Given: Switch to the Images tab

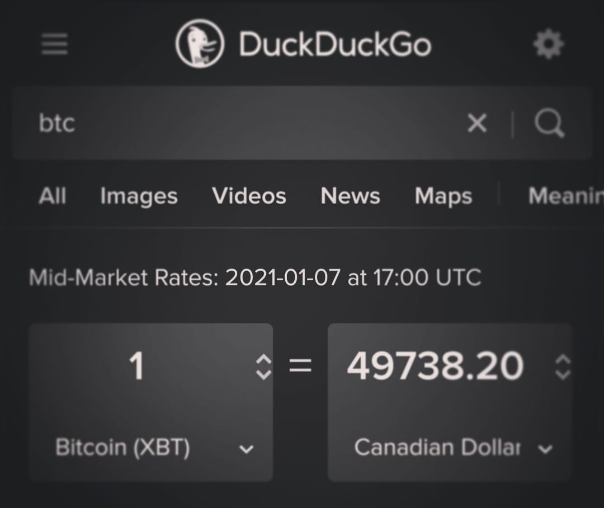Looking at the screenshot, I should coord(139,196).
